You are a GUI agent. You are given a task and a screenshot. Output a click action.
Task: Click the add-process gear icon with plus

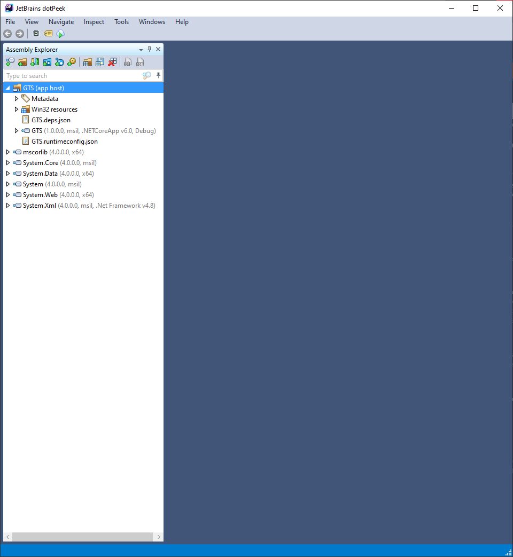[72, 62]
